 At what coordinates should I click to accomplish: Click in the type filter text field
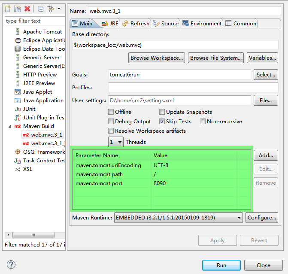tap(35, 21)
